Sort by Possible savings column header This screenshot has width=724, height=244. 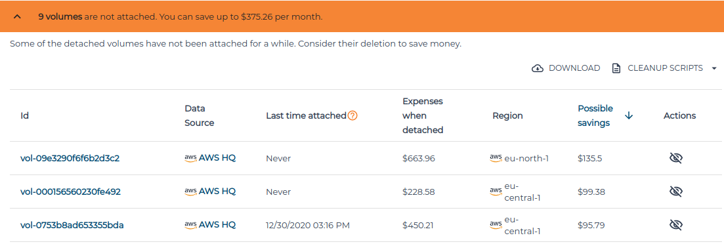595,116
